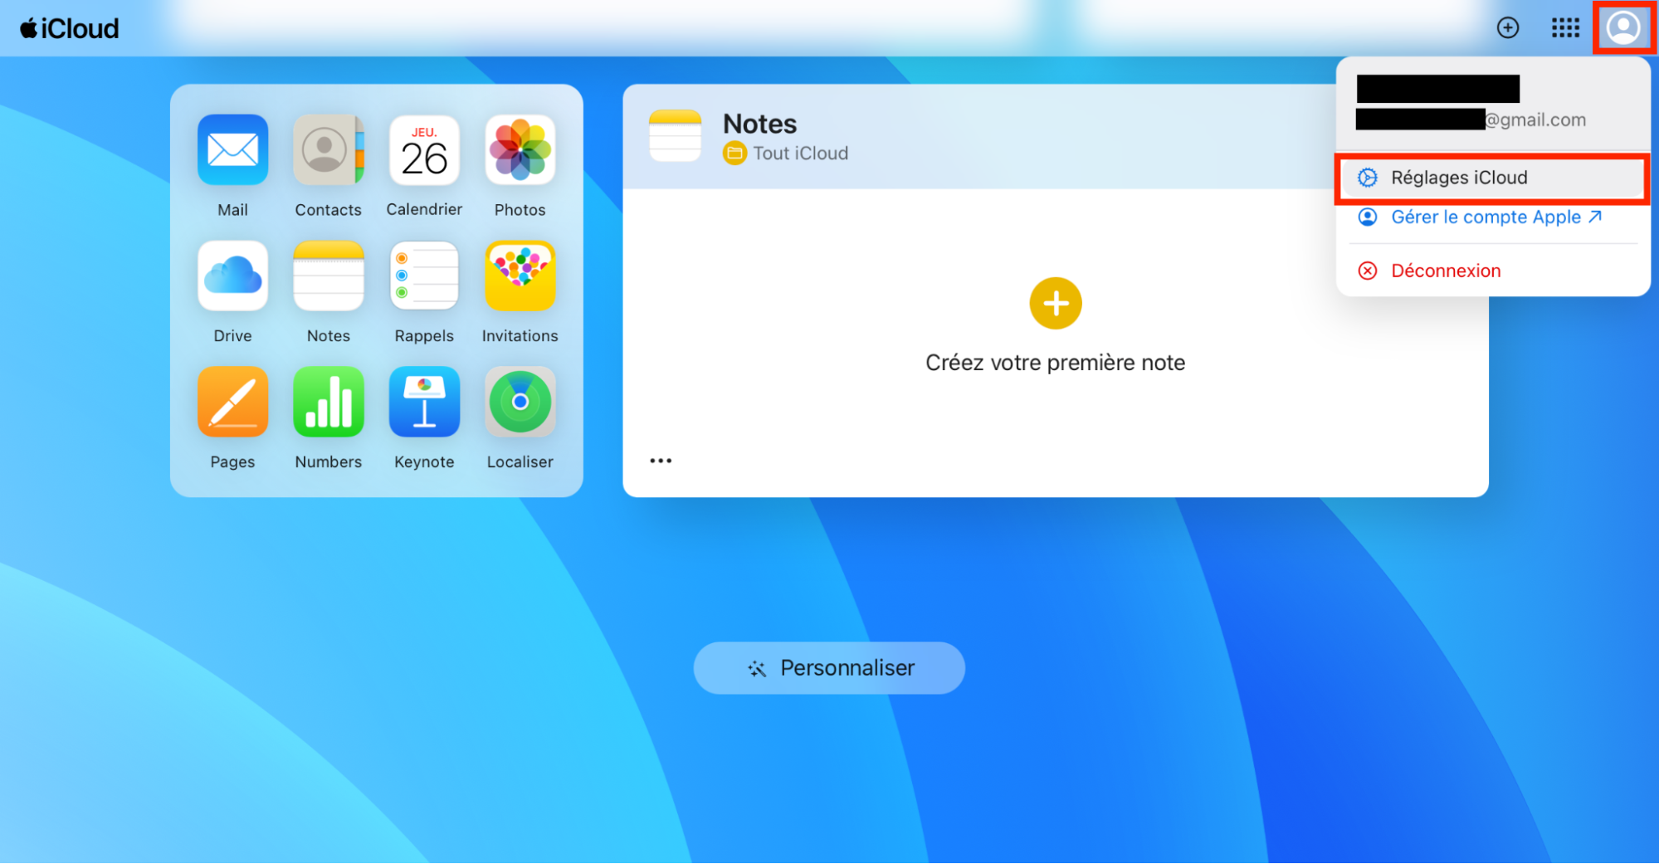Open the apps grid launcher
1659x864 pixels.
tap(1564, 27)
